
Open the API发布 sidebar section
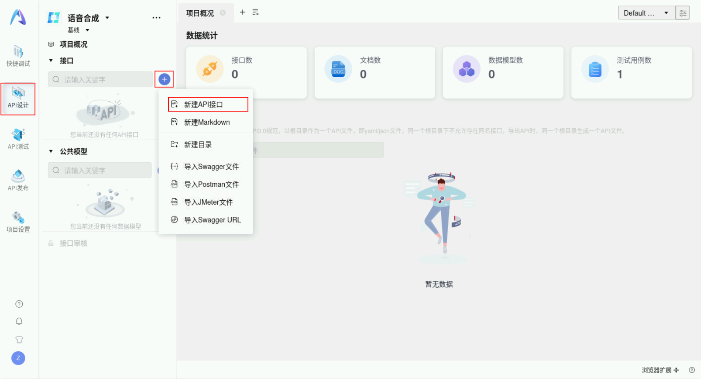[18, 180]
